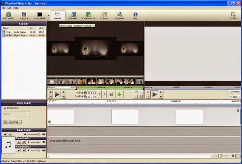Select the second blank clip on video track
This screenshot has height=164, width=242.
point(125,117)
